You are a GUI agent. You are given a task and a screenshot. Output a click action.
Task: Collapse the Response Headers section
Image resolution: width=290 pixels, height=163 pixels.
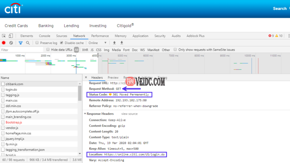click(x=85, y=114)
